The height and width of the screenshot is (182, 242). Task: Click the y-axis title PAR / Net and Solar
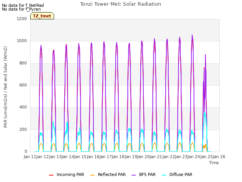click(x=5, y=87)
